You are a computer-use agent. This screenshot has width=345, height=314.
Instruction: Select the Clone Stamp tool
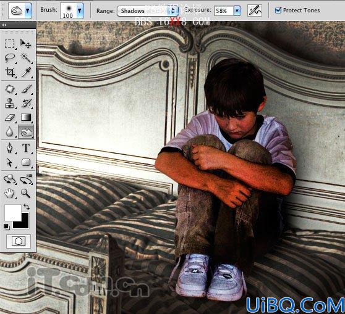10,103
